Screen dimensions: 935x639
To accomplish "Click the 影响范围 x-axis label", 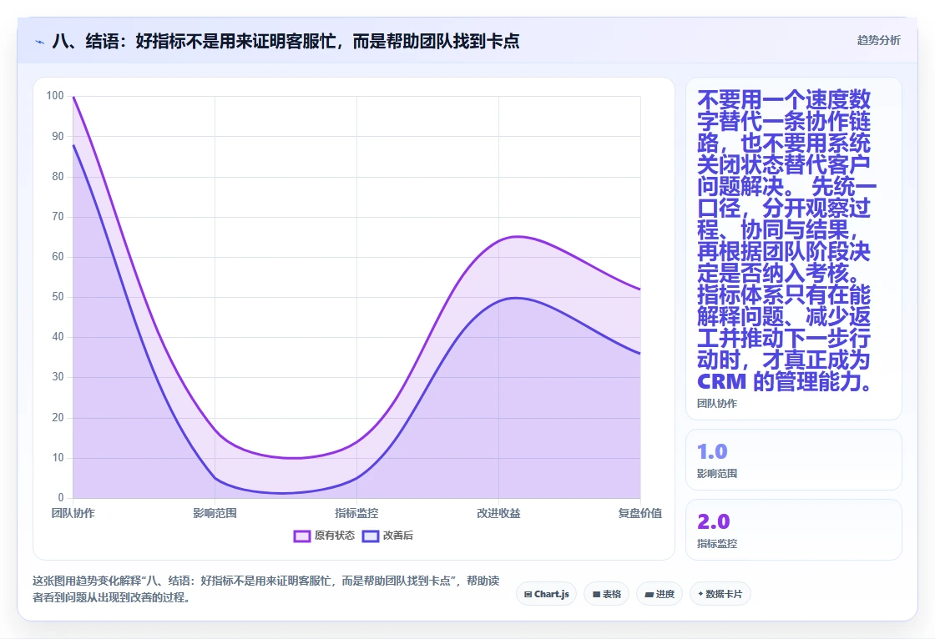I will [215, 513].
